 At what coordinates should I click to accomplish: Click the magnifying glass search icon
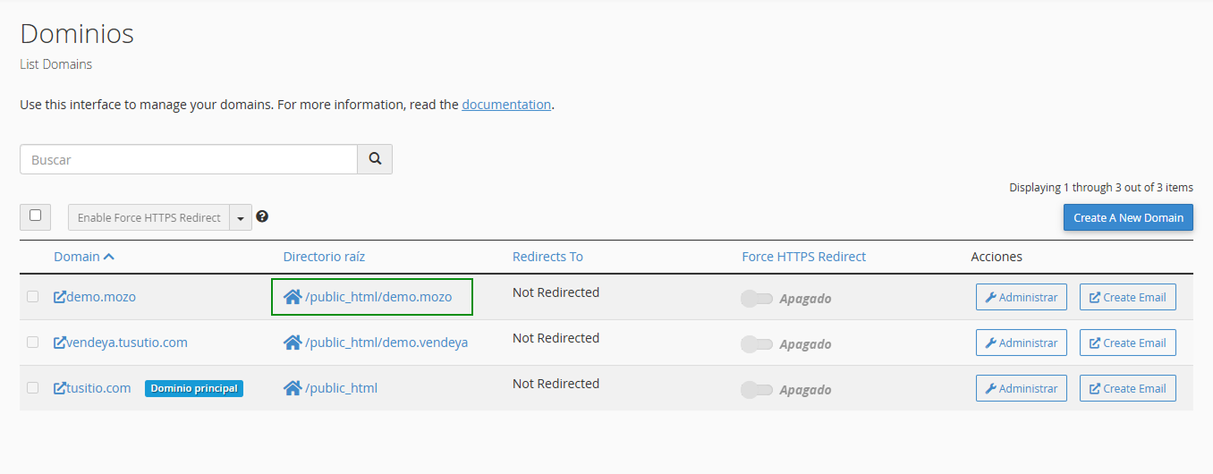coord(375,159)
